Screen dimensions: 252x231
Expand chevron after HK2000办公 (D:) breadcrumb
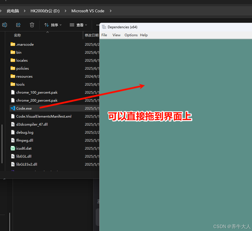coord(65,11)
